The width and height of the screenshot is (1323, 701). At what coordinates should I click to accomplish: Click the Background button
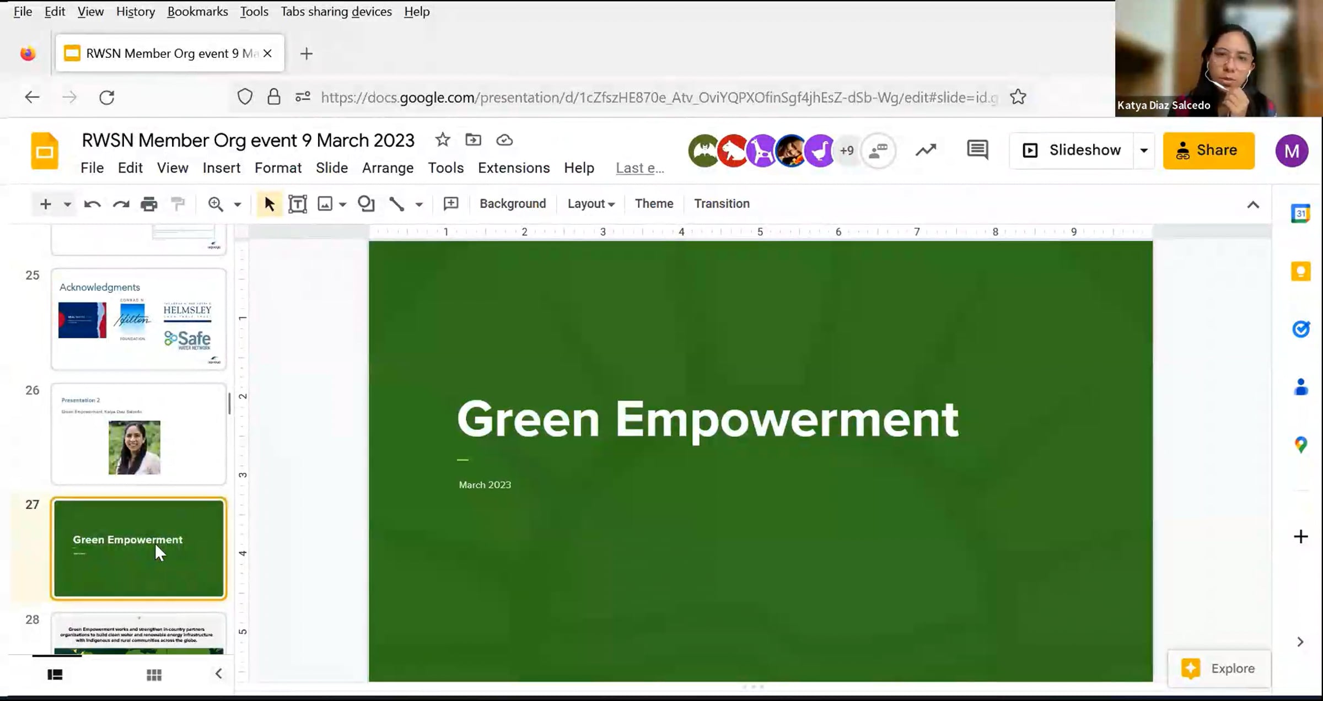[x=513, y=204]
